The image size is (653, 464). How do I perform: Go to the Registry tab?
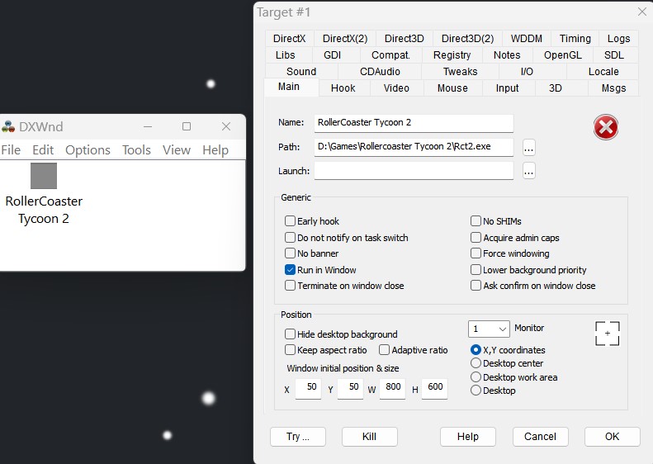(x=452, y=55)
